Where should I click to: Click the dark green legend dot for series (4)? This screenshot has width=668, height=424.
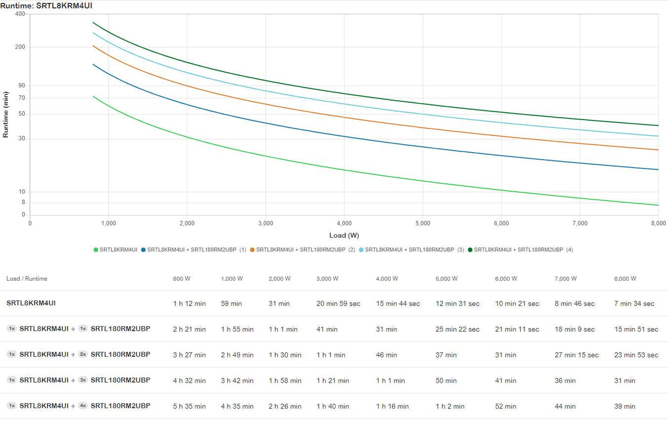[x=470, y=250]
